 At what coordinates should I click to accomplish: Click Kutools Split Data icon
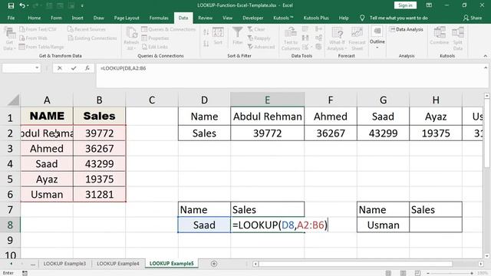click(x=458, y=39)
